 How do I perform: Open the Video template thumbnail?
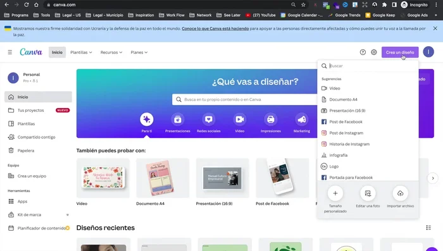coord(103,178)
